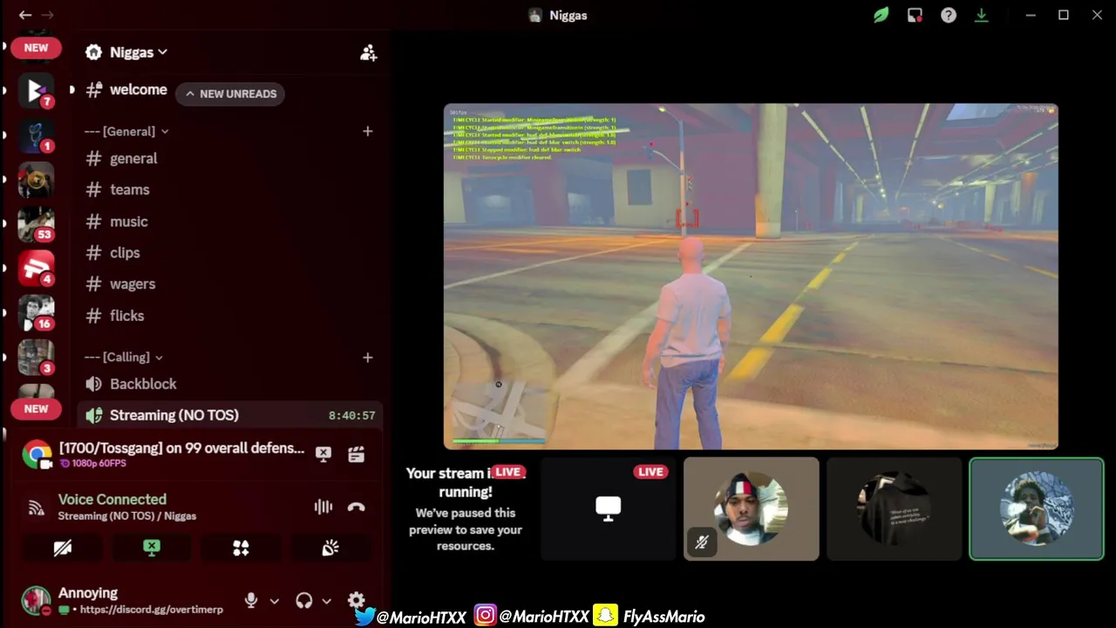
Task: Open the inbox icon in the title bar
Action: pos(915,15)
